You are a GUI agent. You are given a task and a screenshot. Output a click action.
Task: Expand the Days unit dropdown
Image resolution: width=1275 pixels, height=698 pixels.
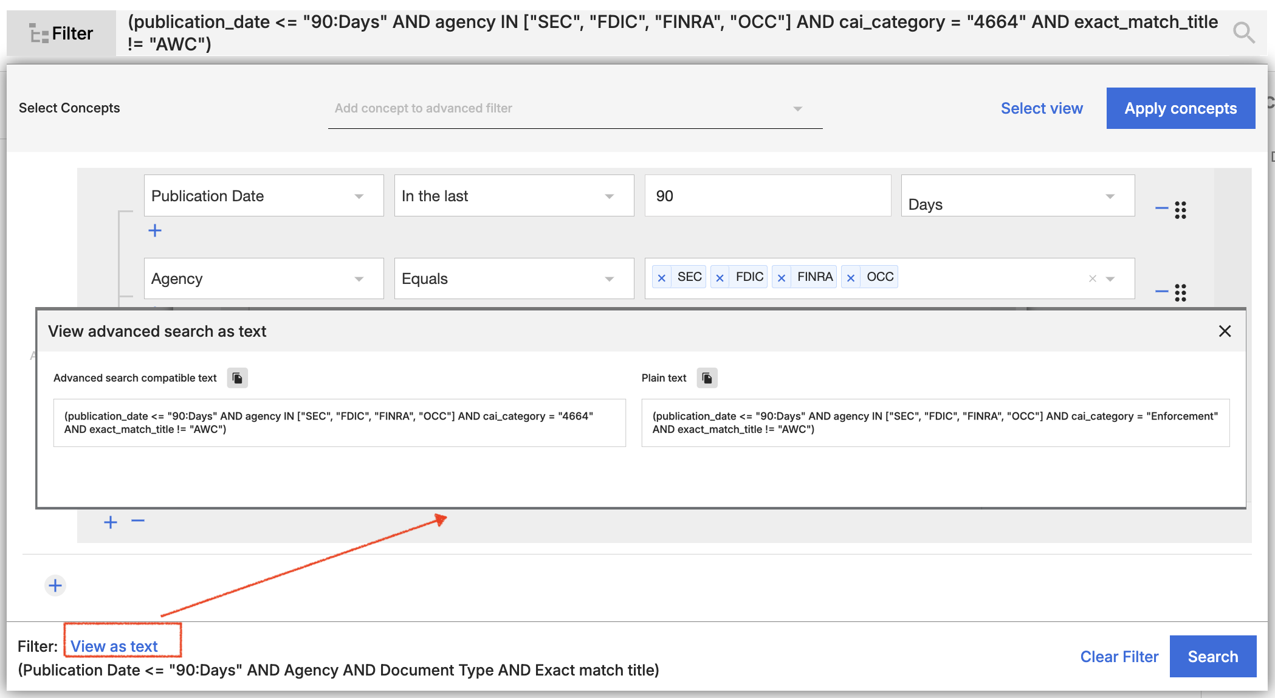[1017, 196]
